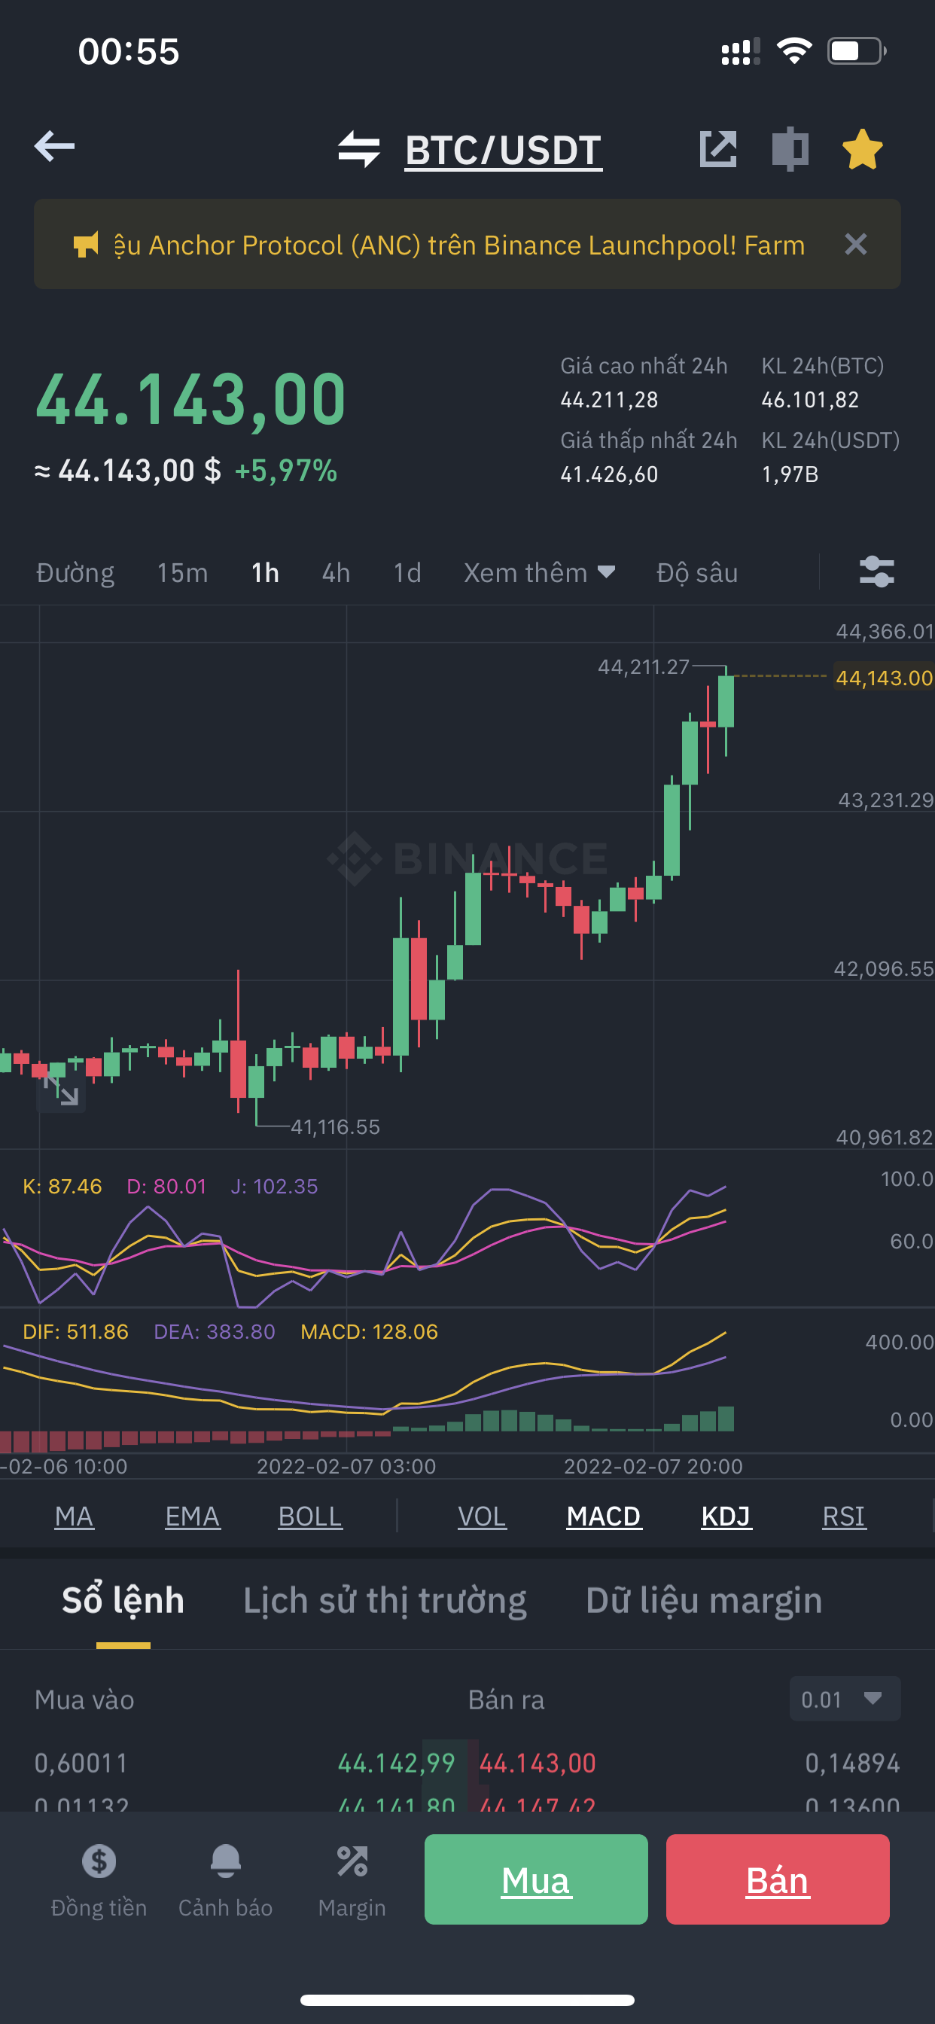Screen dimensions: 935x2024
Task: Tap the ask price 44.143,00
Action: pyautogui.click(x=538, y=1763)
